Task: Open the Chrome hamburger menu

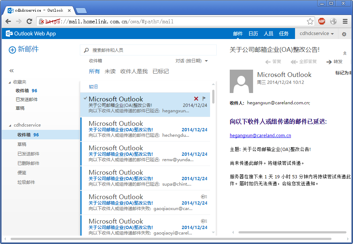Action: [x=345, y=22]
